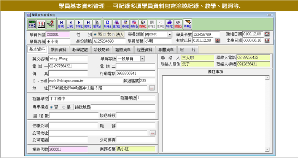Jump to the last record (尾筆)
Viewport: 299px width, 159px height.
[87, 24]
